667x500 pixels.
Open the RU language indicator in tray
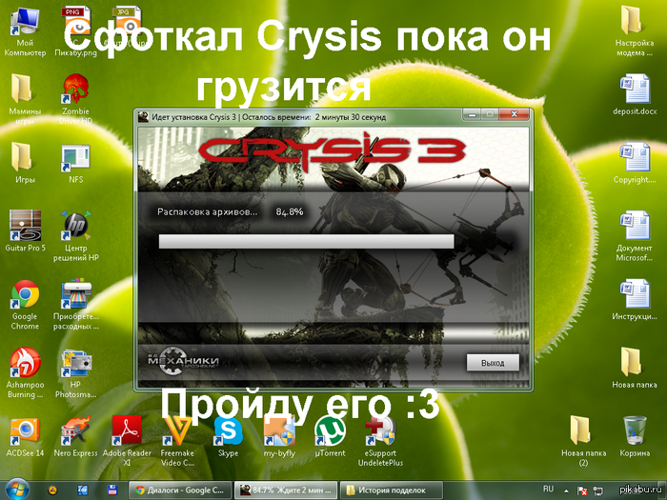pos(548,489)
